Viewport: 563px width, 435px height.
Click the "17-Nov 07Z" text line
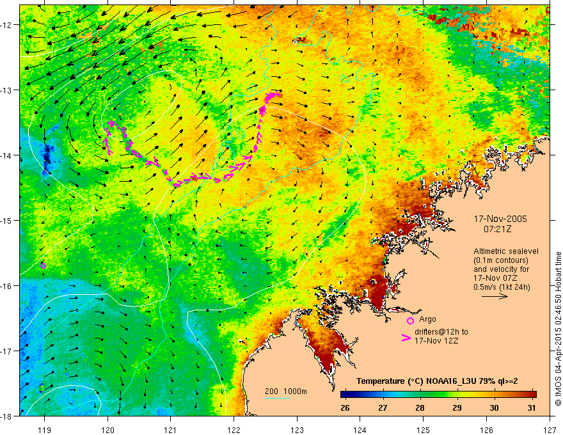[495, 278]
